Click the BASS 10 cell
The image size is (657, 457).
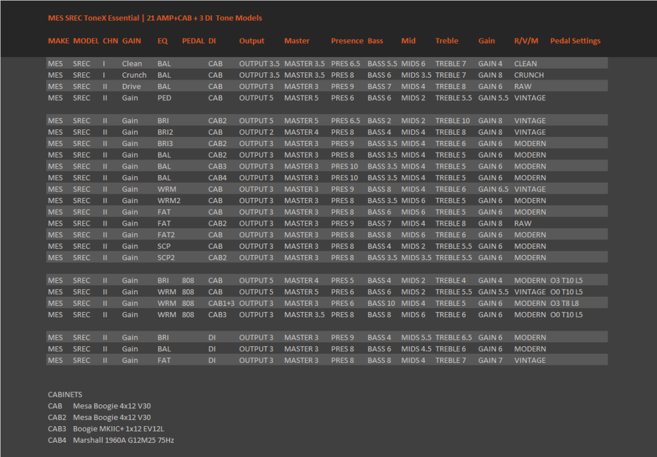381,303
